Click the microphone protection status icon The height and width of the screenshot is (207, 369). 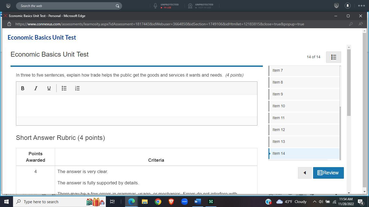coord(155,6)
